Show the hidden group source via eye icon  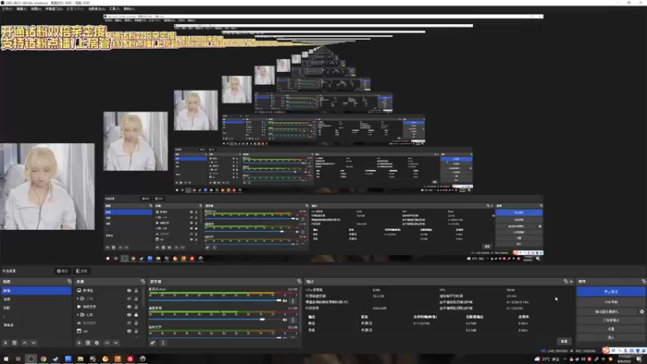[x=129, y=298]
